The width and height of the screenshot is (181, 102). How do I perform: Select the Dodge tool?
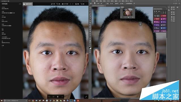[x=90, y=32]
